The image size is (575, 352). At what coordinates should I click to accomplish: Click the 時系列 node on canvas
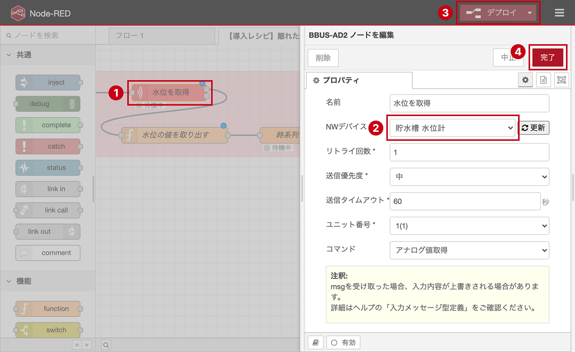(280, 135)
